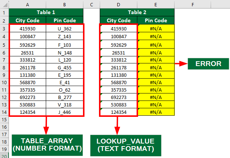Click pin code L_120
230x158 pixels.
tap(65, 60)
